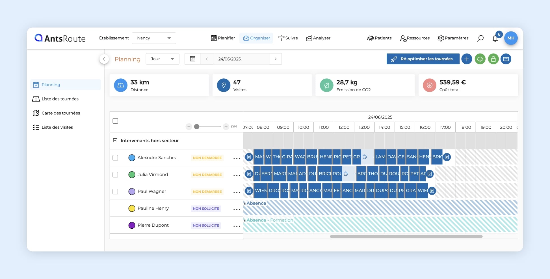Select the Paul Wagner checkbox
This screenshot has height=279, width=550.
[x=115, y=192]
